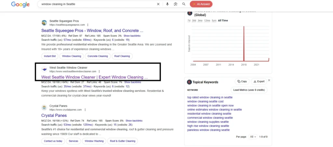
Task: Export the Topical Keywords list
Action: pyautogui.click(x=259, y=81)
